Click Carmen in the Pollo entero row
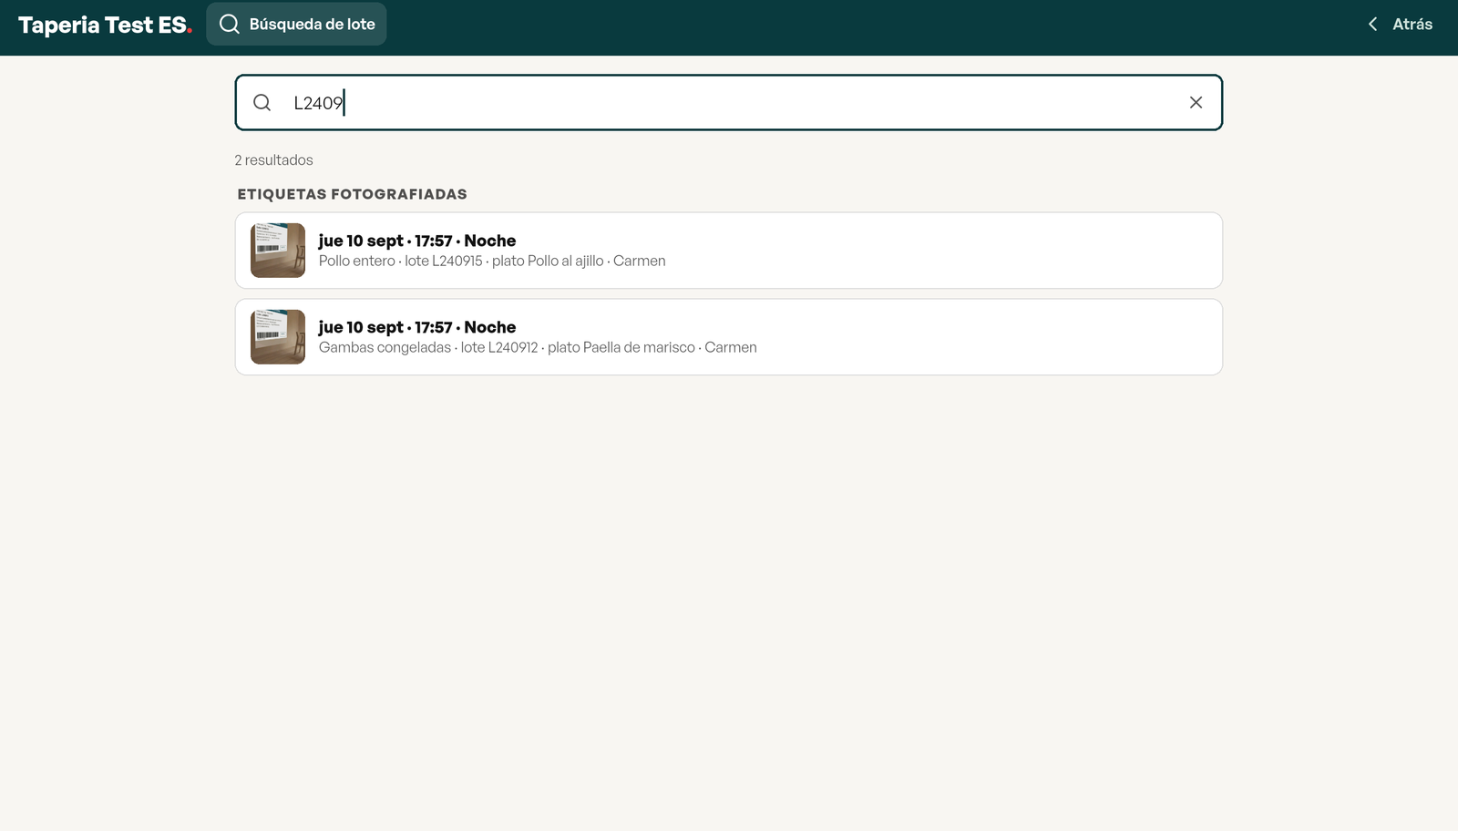The height and width of the screenshot is (831, 1458). click(640, 261)
